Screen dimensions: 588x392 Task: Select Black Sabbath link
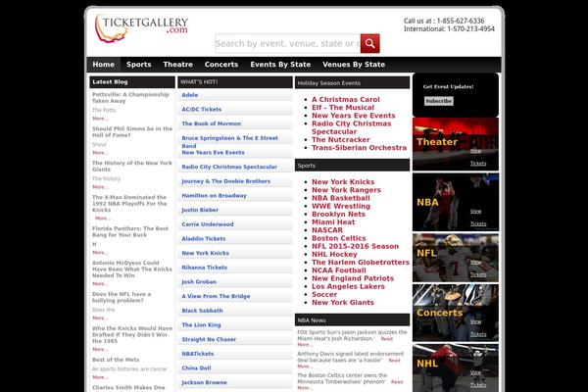point(202,311)
